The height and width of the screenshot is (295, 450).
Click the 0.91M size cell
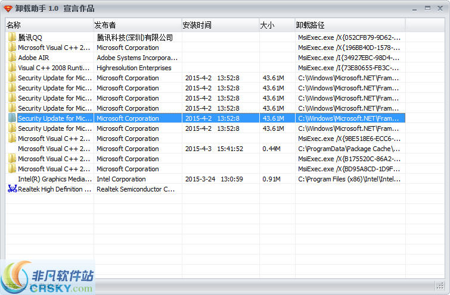click(x=271, y=179)
